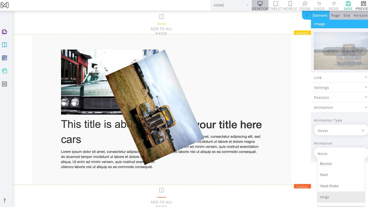This screenshot has height=207, width=368.
Task: Click the INSERT NEW IMAGE button
Action: [345, 51]
